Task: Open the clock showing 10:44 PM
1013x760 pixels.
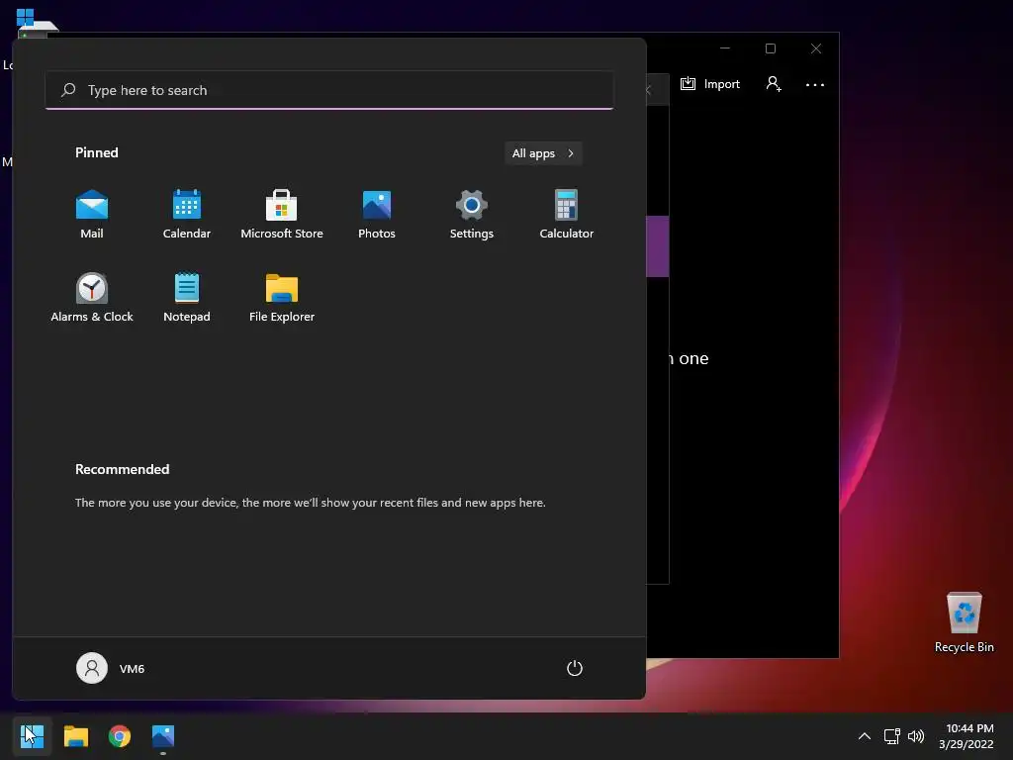Action: 967,736
